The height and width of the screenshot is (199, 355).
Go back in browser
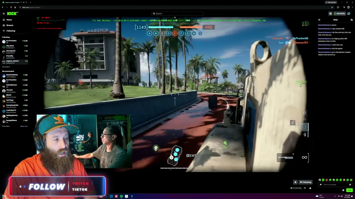tap(3, 7)
